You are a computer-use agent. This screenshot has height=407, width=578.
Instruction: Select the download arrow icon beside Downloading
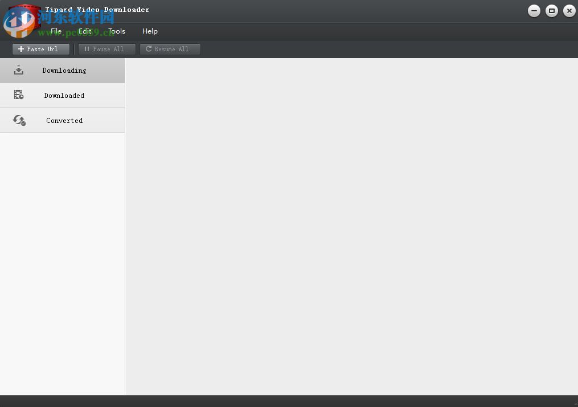pos(19,69)
